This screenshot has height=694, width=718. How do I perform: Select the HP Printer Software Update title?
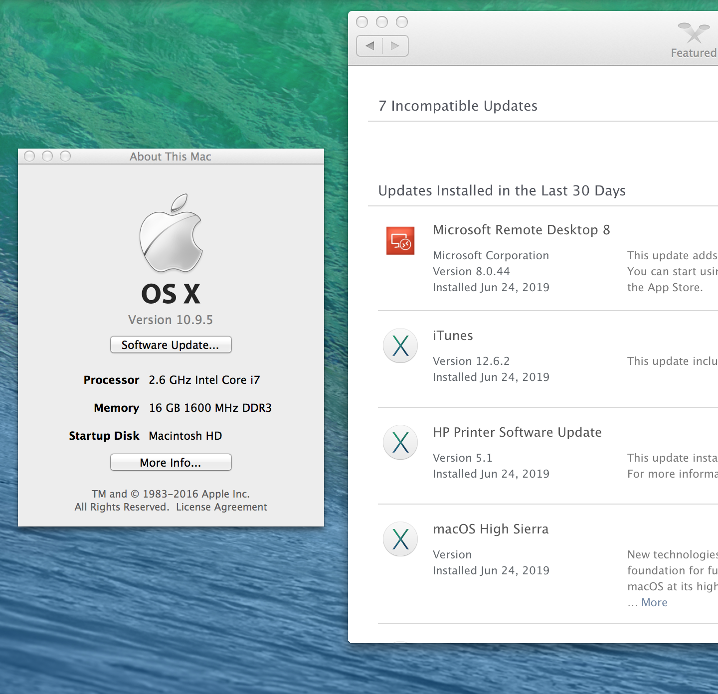click(x=517, y=432)
